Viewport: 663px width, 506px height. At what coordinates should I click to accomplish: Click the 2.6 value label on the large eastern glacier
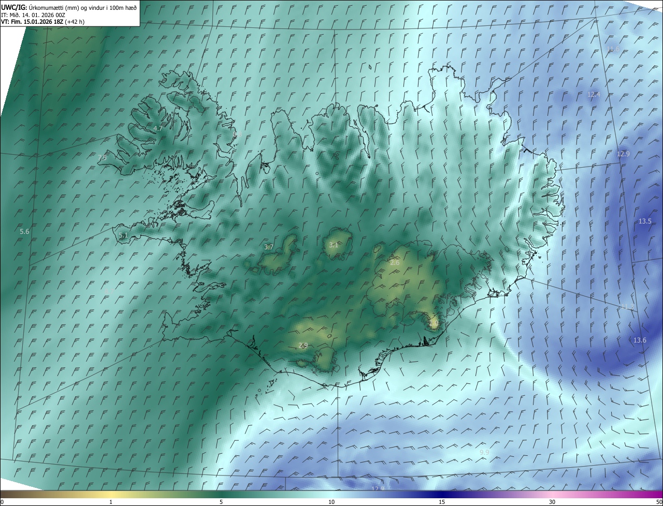(395, 263)
